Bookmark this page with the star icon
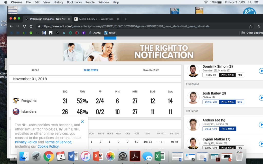Viewport: 263px width, 164px height. click(x=250, y=26)
